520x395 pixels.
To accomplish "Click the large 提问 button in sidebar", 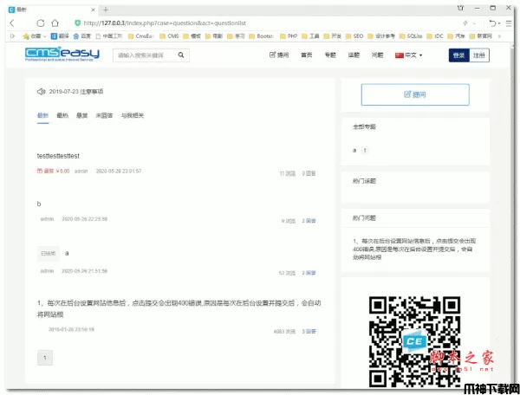I will pyautogui.click(x=415, y=94).
